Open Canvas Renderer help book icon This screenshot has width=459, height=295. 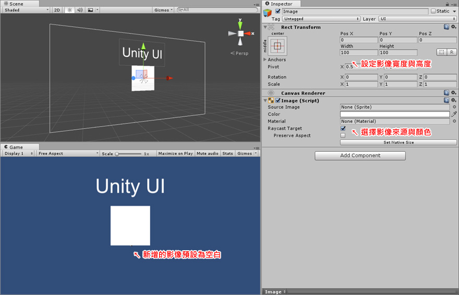point(446,93)
